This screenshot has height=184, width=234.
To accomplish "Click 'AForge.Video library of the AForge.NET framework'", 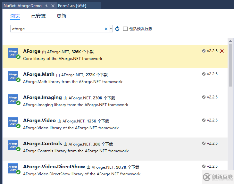I will pos(71,128).
